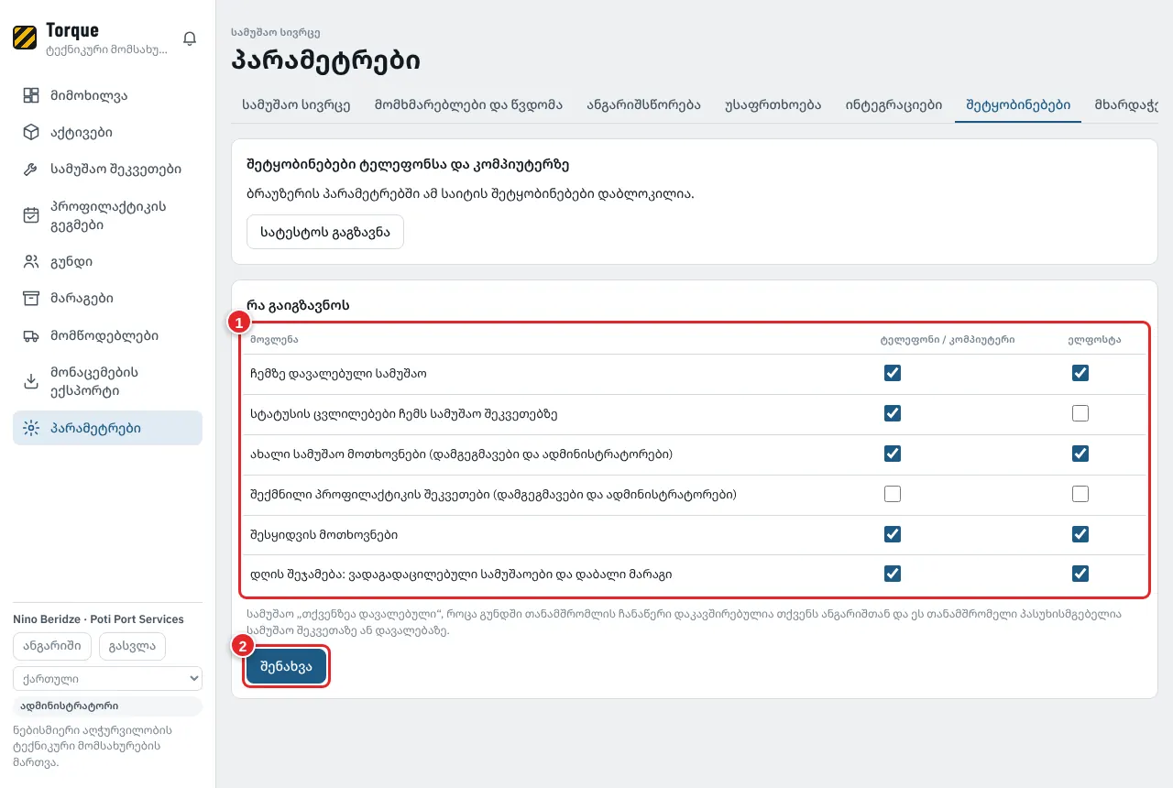1173x788 pixels.
Task: Open გუნდი in the sidebar
Action: pyautogui.click(x=107, y=262)
